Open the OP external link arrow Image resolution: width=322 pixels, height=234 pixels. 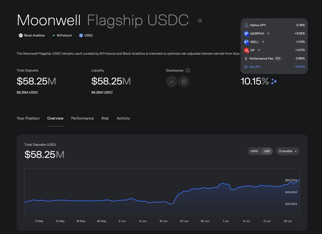click(x=259, y=50)
